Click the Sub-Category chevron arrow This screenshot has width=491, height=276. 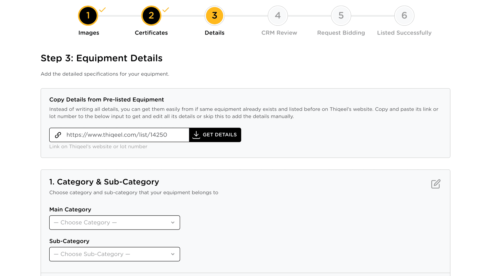coord(173,254)
